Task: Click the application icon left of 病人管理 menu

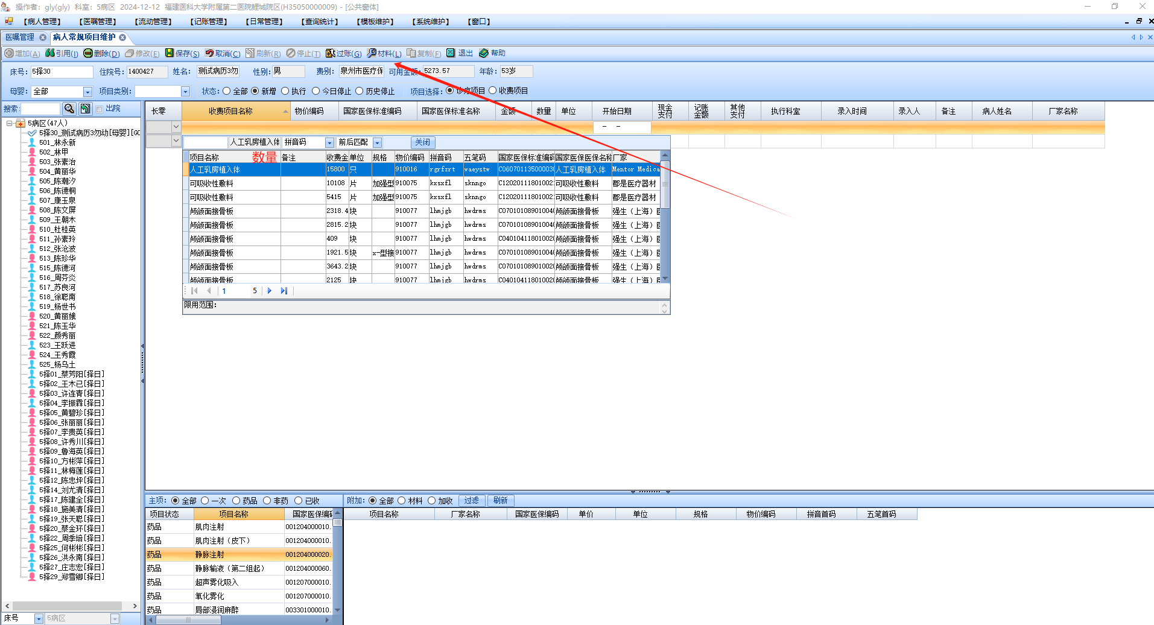Action: pos(9,21)
